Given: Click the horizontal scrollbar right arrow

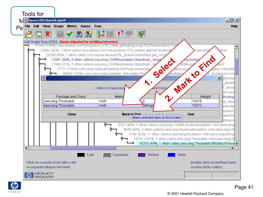Looking at the screenshot, I should click(x=232, y=148).
